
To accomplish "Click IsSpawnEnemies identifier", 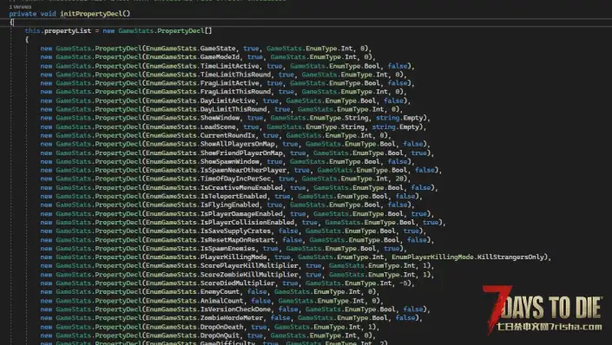I will click(227, 248).
